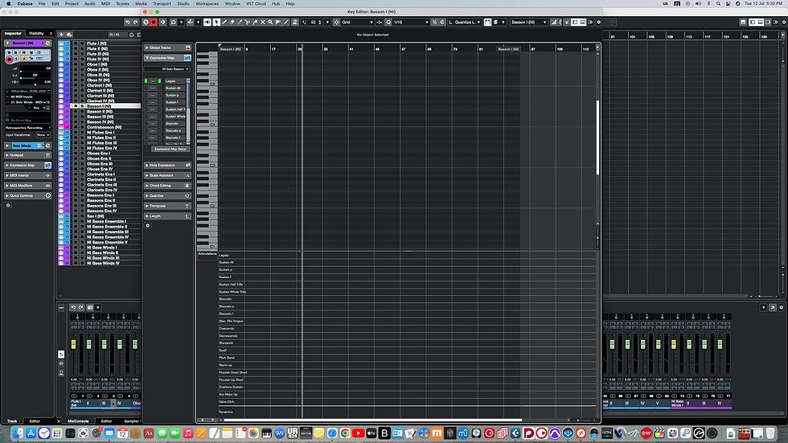Click yellow Flute I fader in MixConsole
Image resolution: width=788 pixels, height=443 pixels.
point(74,345)
